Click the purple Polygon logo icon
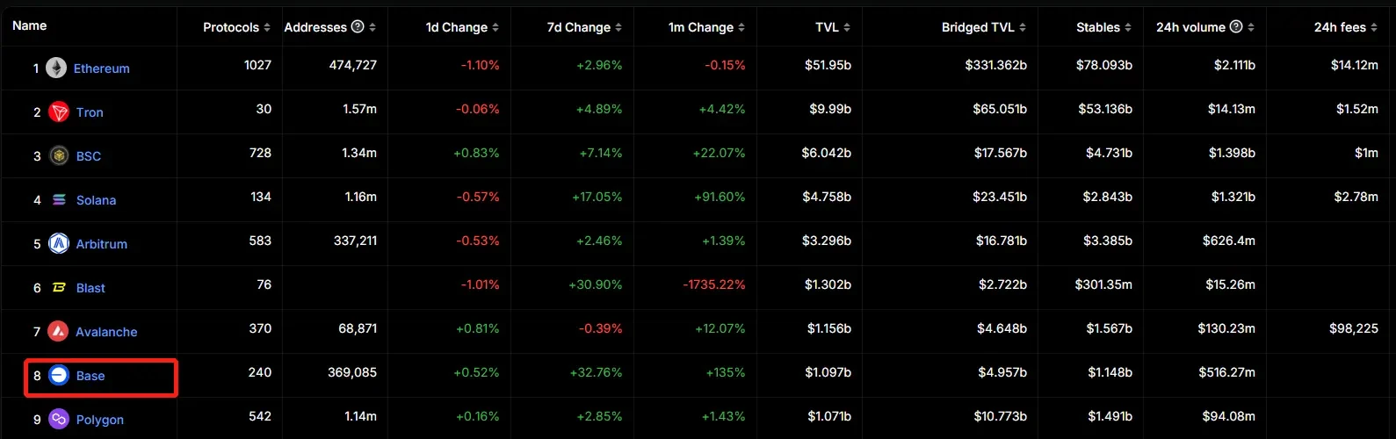 point(59,419)
